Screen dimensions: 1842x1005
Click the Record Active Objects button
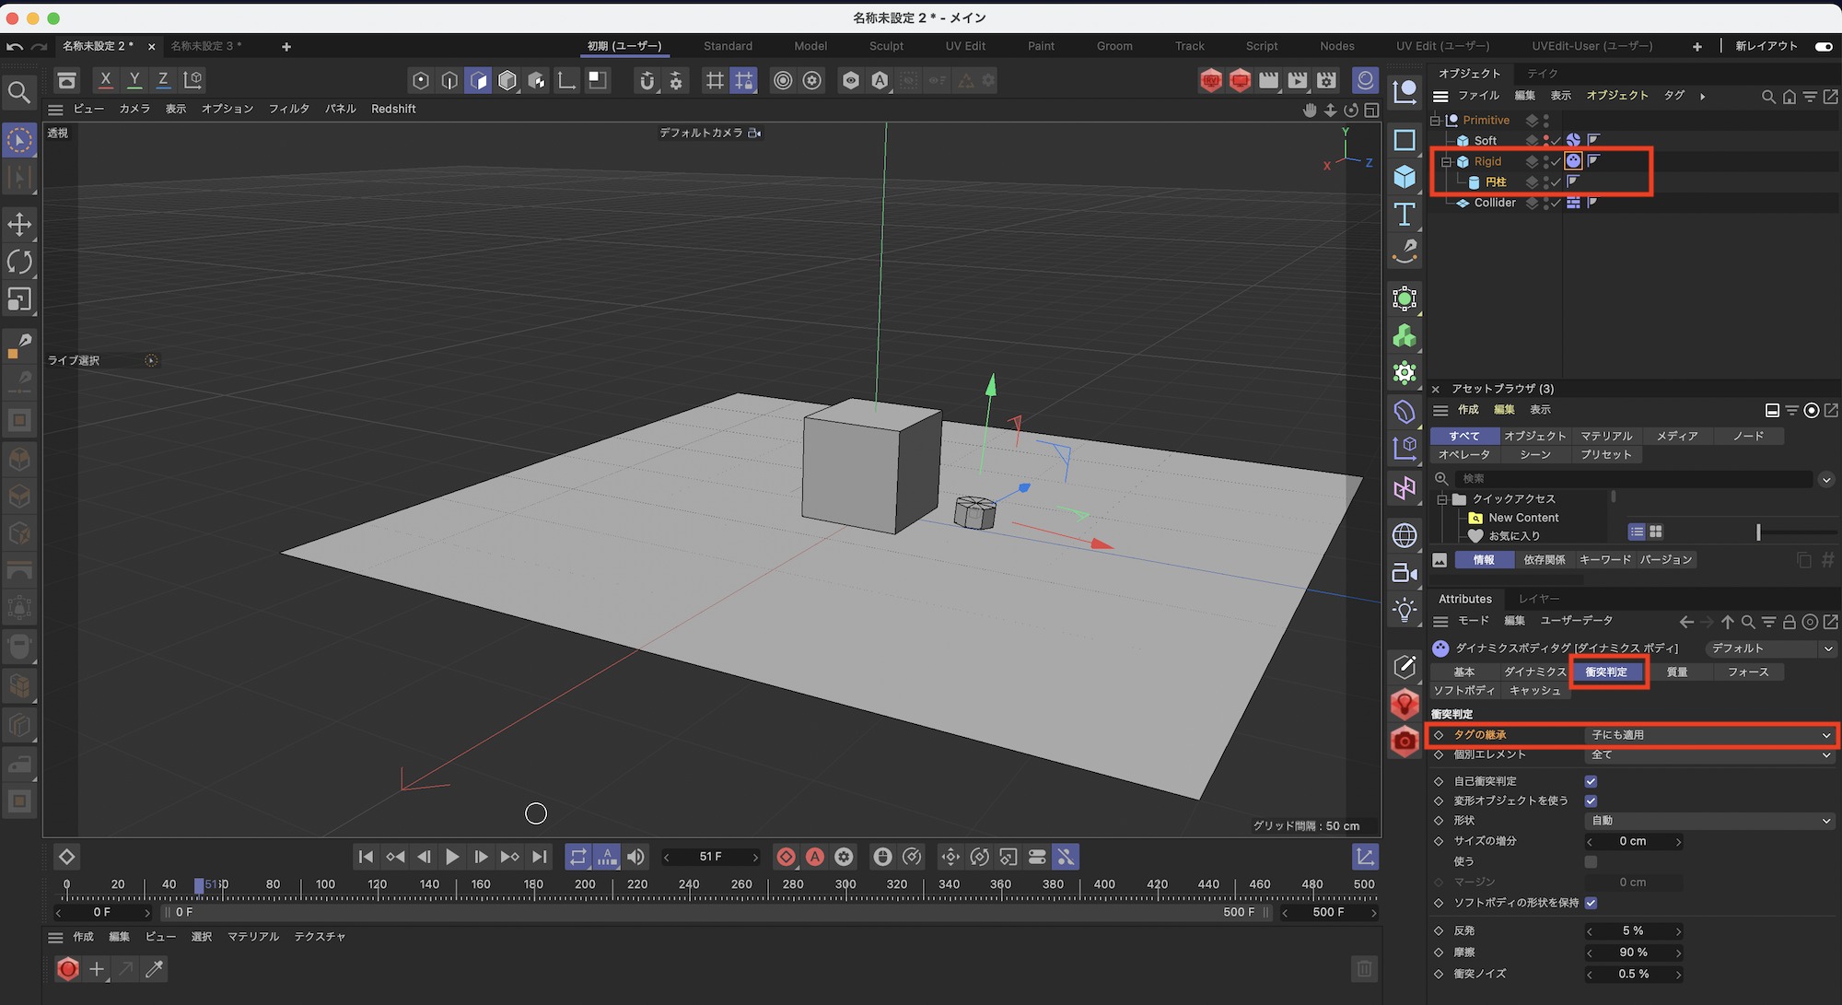(x=786, y=857)
